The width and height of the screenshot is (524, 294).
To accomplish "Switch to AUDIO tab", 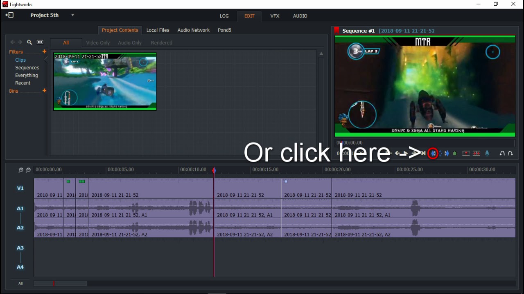I will (x=300, y=16).
